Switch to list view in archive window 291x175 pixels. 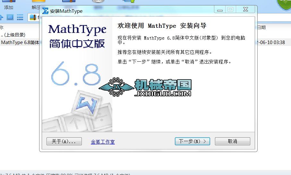click(20, 17)
